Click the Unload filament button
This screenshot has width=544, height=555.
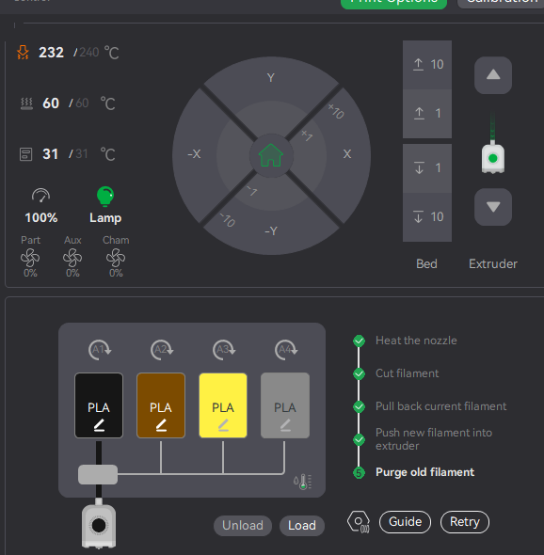243,525
